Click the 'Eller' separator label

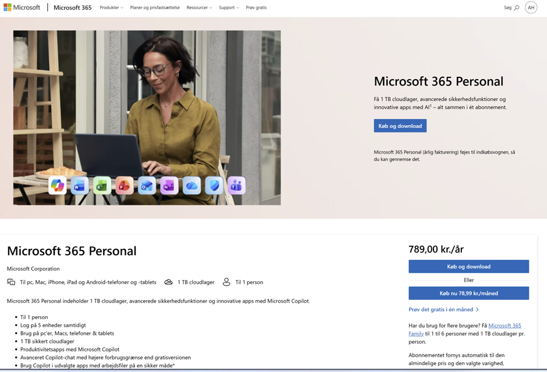tap(469, 280)
